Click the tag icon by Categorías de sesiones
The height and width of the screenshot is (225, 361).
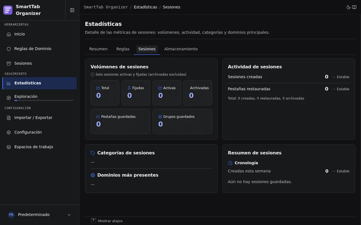(93, 153)
